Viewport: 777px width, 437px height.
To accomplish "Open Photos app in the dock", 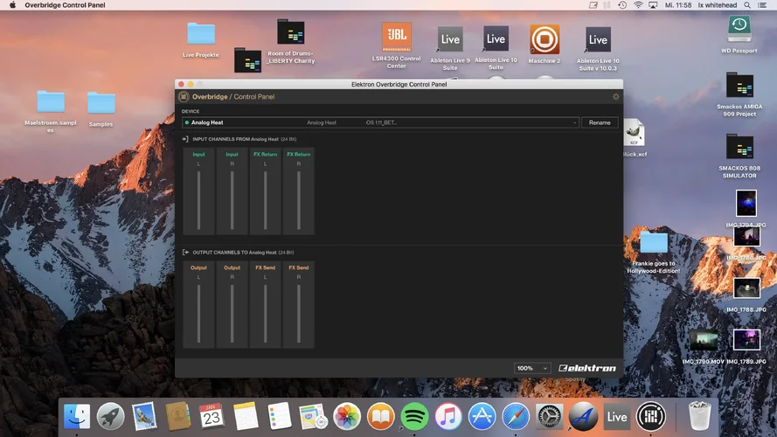I will coord(347,417).
